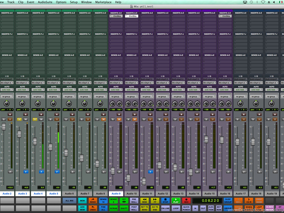Click the RET TO ZERO button

click(144, 208)
